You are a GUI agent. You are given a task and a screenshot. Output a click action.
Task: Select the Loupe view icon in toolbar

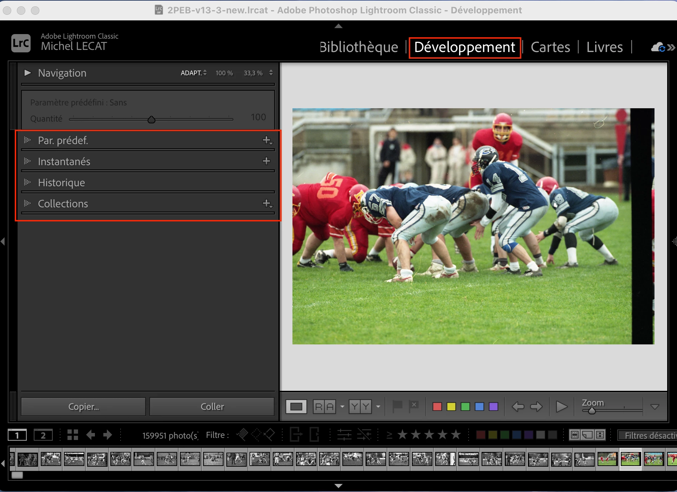tap(296, 407)
